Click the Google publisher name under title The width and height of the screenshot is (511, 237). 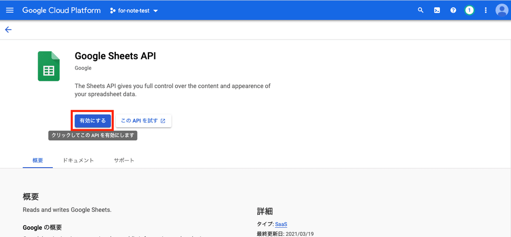(x=83, y=68)
